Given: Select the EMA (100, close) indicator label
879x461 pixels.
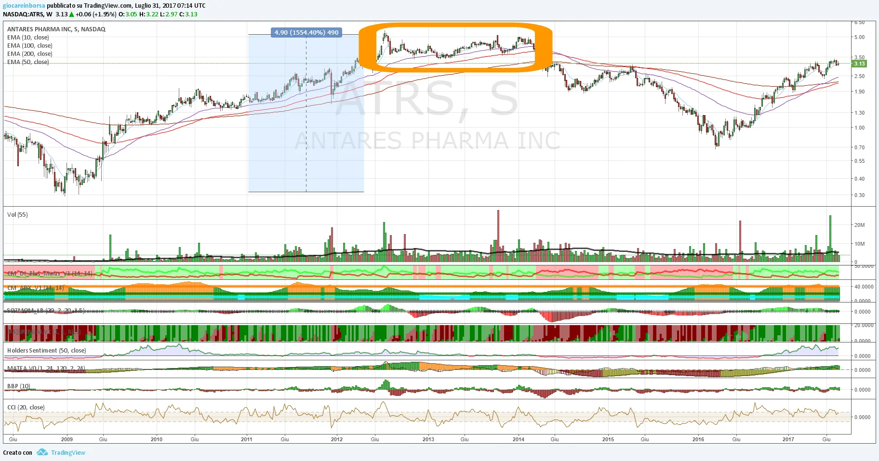Looking at the screenshot, I should tap(30, 46).
